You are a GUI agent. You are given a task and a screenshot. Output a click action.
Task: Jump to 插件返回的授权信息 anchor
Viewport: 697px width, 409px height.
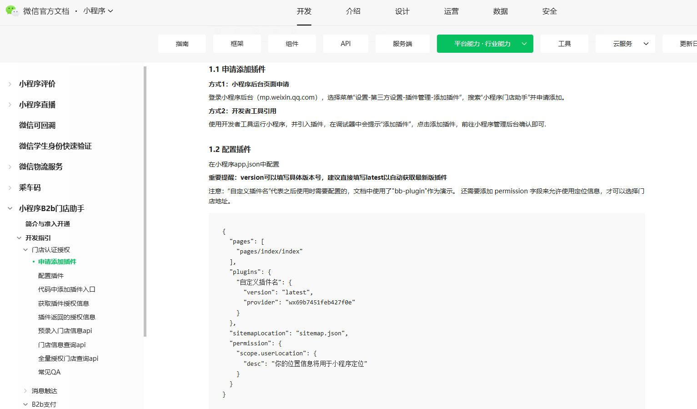[x=67, y=317]
